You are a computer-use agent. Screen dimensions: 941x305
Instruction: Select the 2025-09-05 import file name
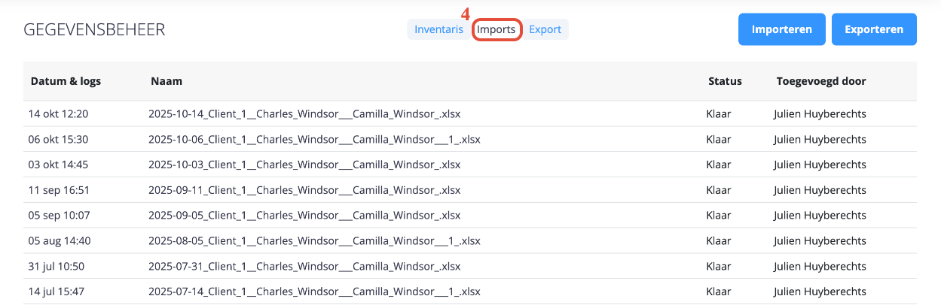304,216
